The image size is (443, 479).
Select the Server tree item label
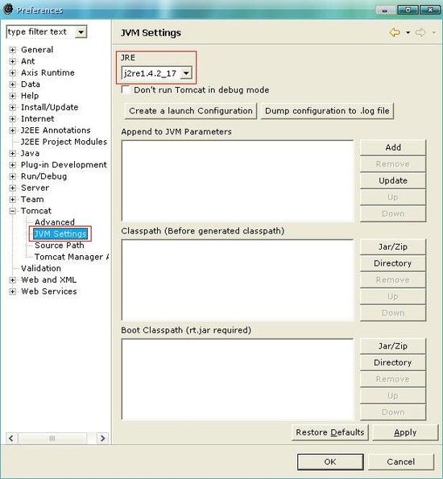click(x=35, y=188)
